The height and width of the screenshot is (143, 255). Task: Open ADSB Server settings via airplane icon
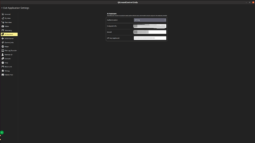[x=3, y=39]
